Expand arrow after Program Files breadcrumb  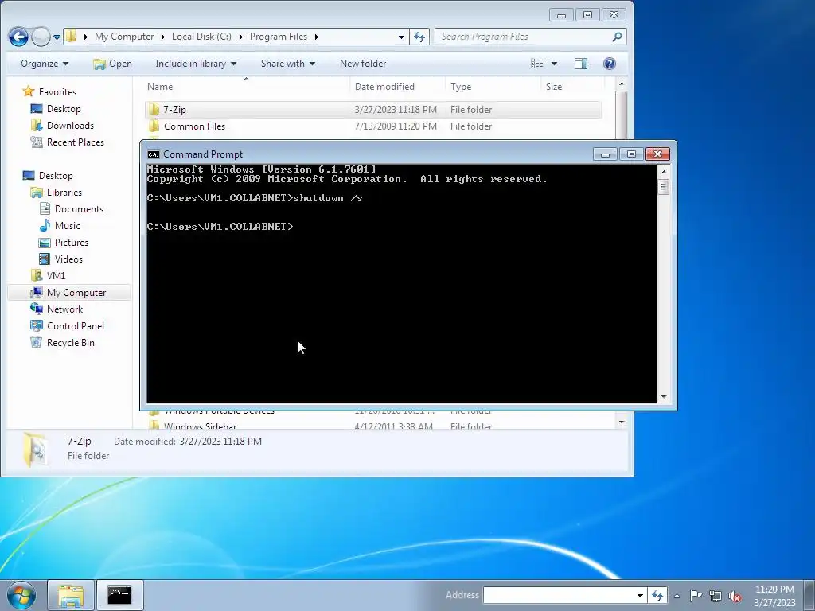tap(316, 37)
